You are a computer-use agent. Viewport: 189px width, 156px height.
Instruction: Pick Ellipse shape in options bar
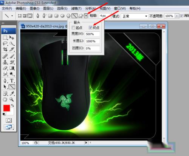pos(62,16)
